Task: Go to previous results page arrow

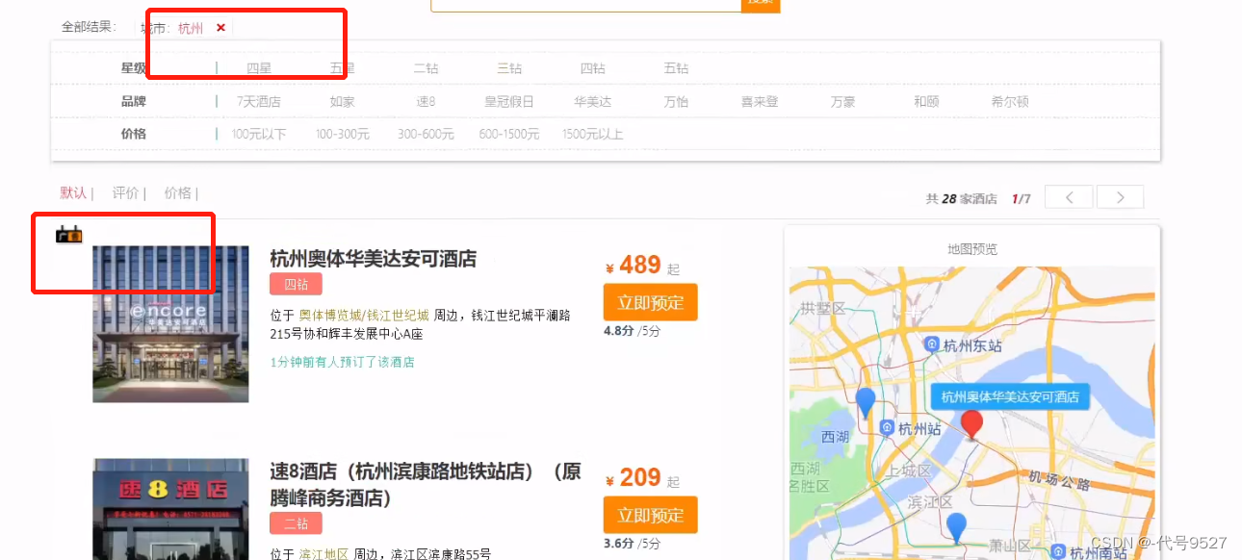Action: coord(1069,197)
